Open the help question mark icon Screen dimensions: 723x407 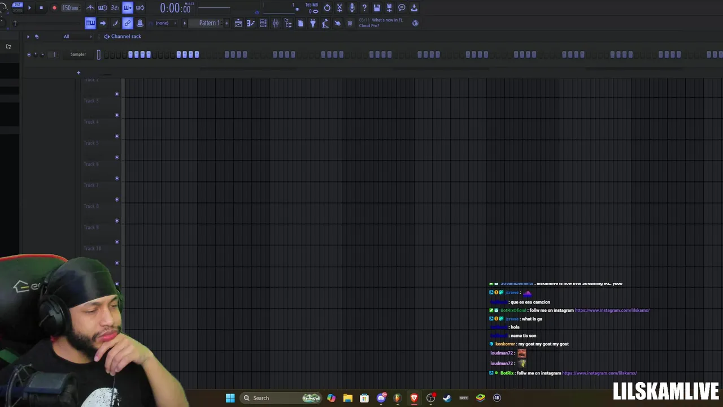(364, 8)
